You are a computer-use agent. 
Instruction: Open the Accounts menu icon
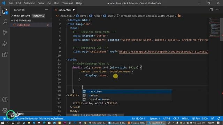pos(5,100)
